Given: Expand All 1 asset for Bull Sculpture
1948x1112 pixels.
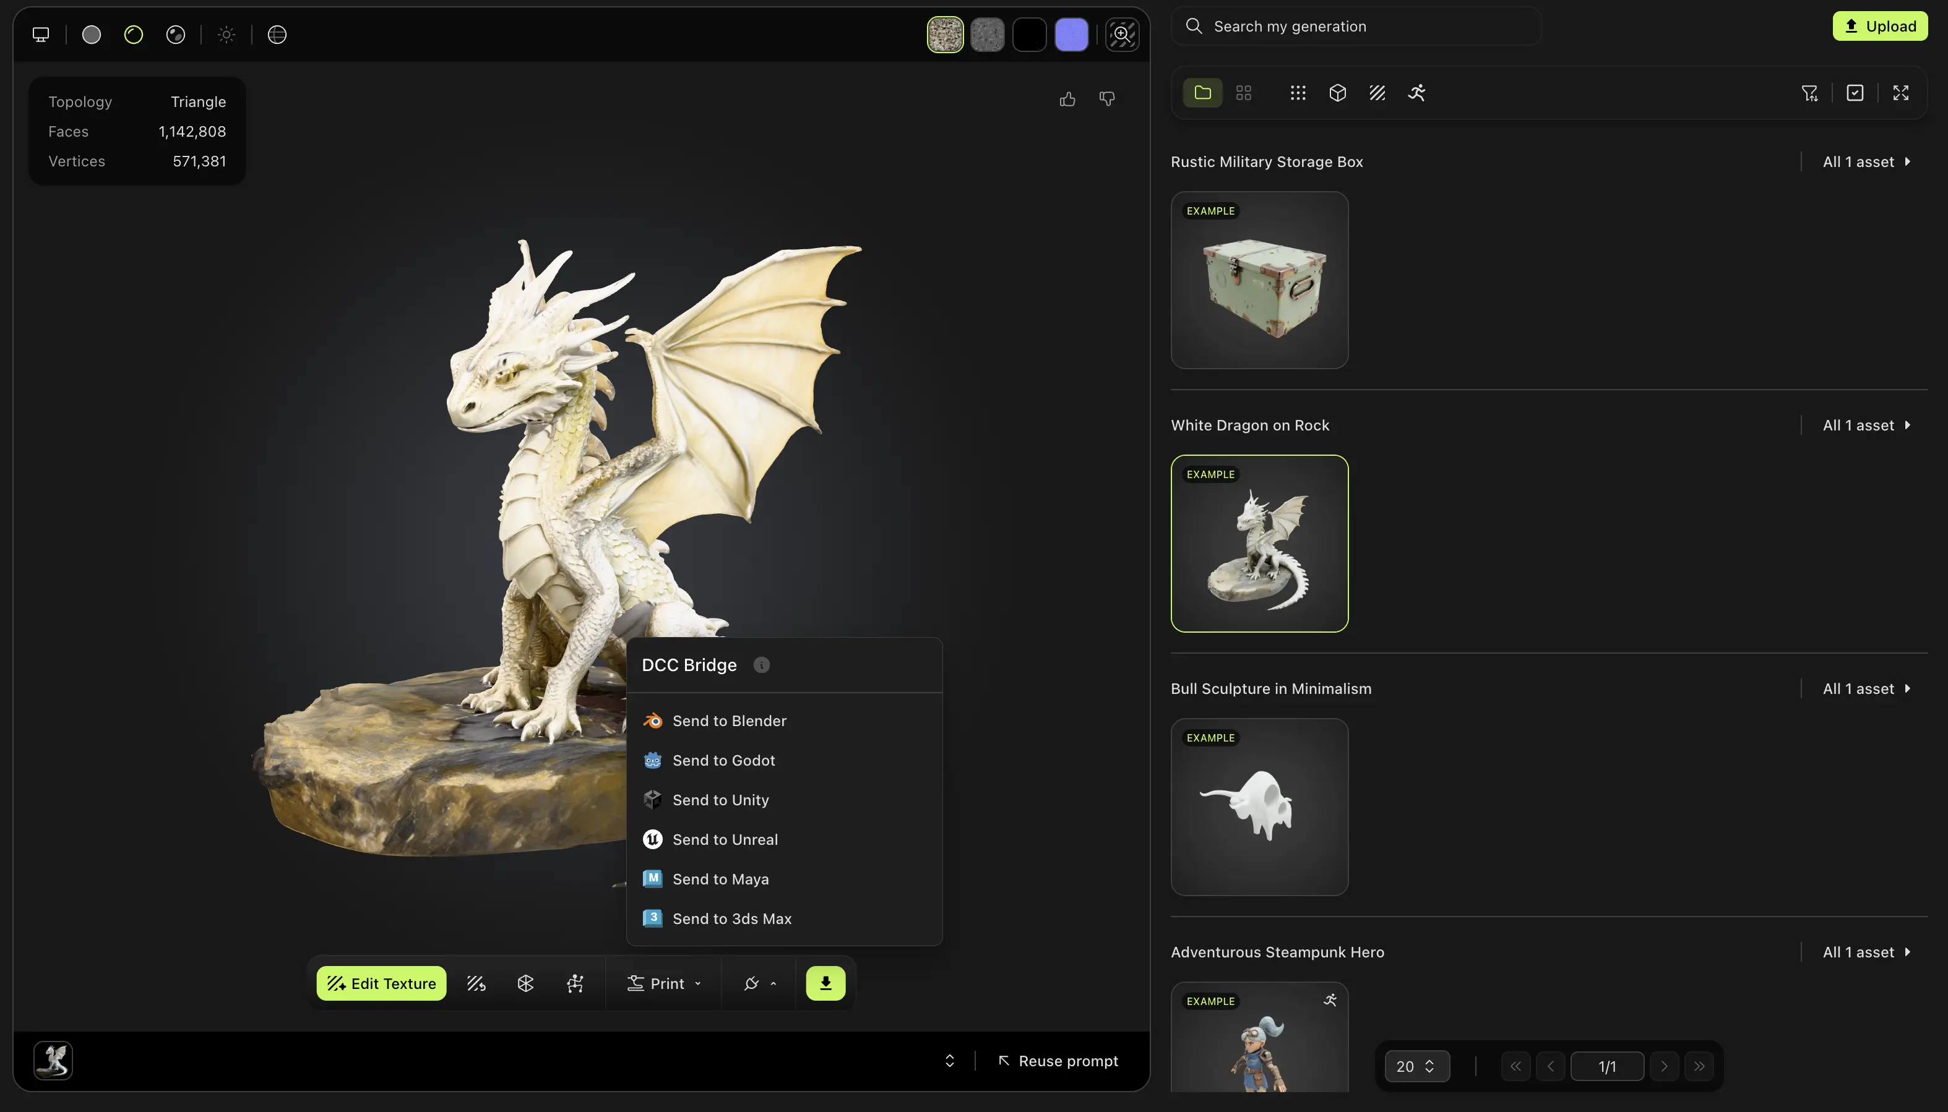Looking at the screenshot, I should pyautogui.click(x=1866, y=688).
